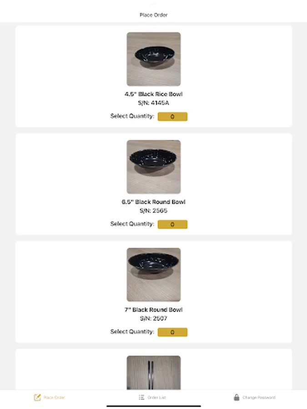Open quantity selector for 6.5" Black Round Bowl

point(172,224)
